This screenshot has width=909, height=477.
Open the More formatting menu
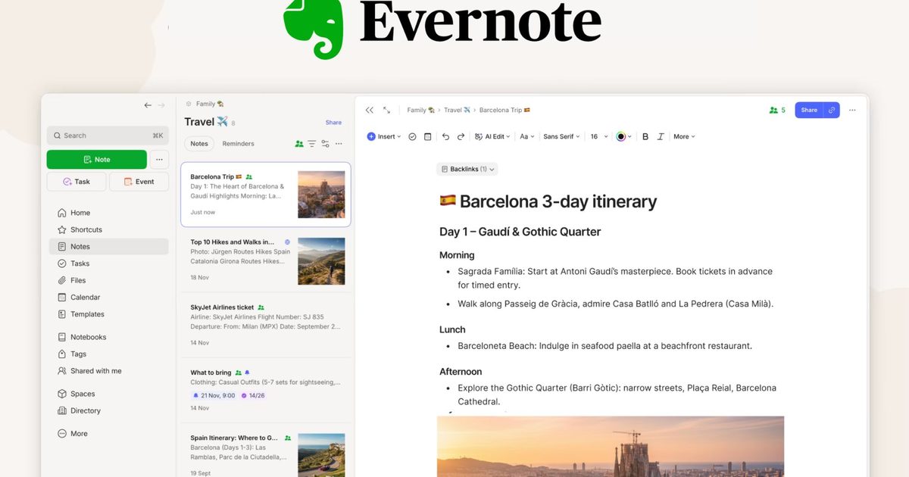pos(683,136)
